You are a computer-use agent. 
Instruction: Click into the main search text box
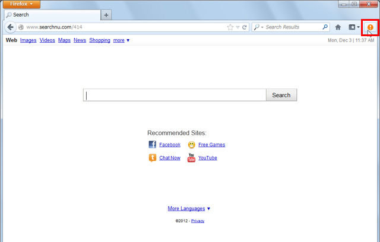175,95
